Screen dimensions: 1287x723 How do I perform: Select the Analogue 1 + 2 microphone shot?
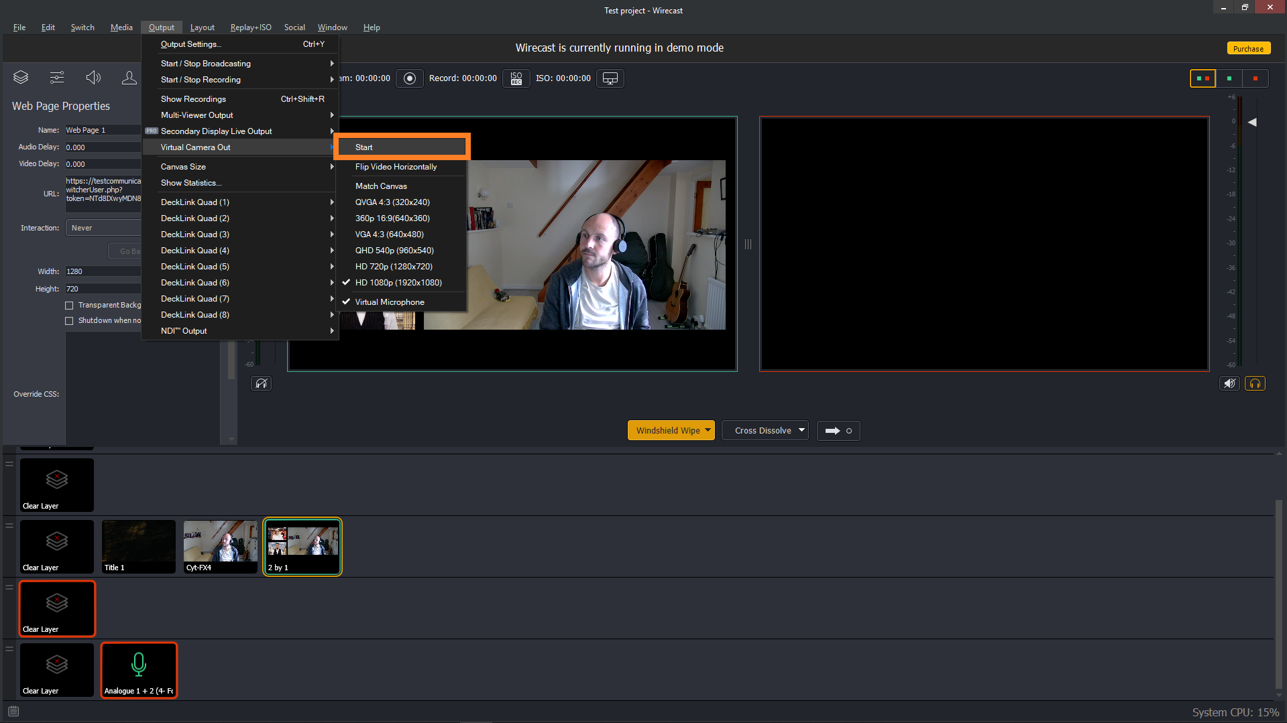139,670
